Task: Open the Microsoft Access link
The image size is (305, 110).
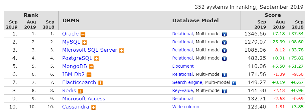Action: 84,99
